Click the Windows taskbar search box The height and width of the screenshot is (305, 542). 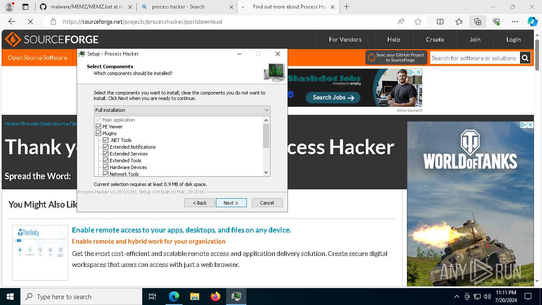(x=81, y=297)
